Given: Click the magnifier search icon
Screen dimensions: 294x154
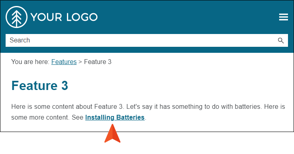Looking at the screenshot, I should pyautogui.click(x=281, y=40).
